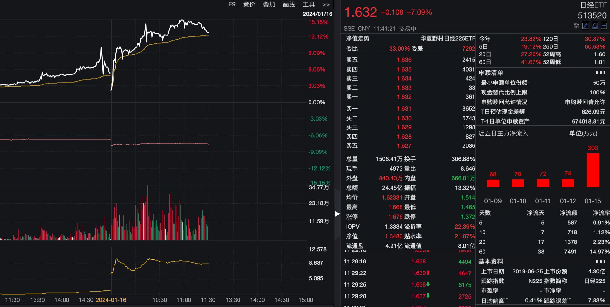Select the 买一 bid price 1.631

pyautogui.click(x=404, y=109)
